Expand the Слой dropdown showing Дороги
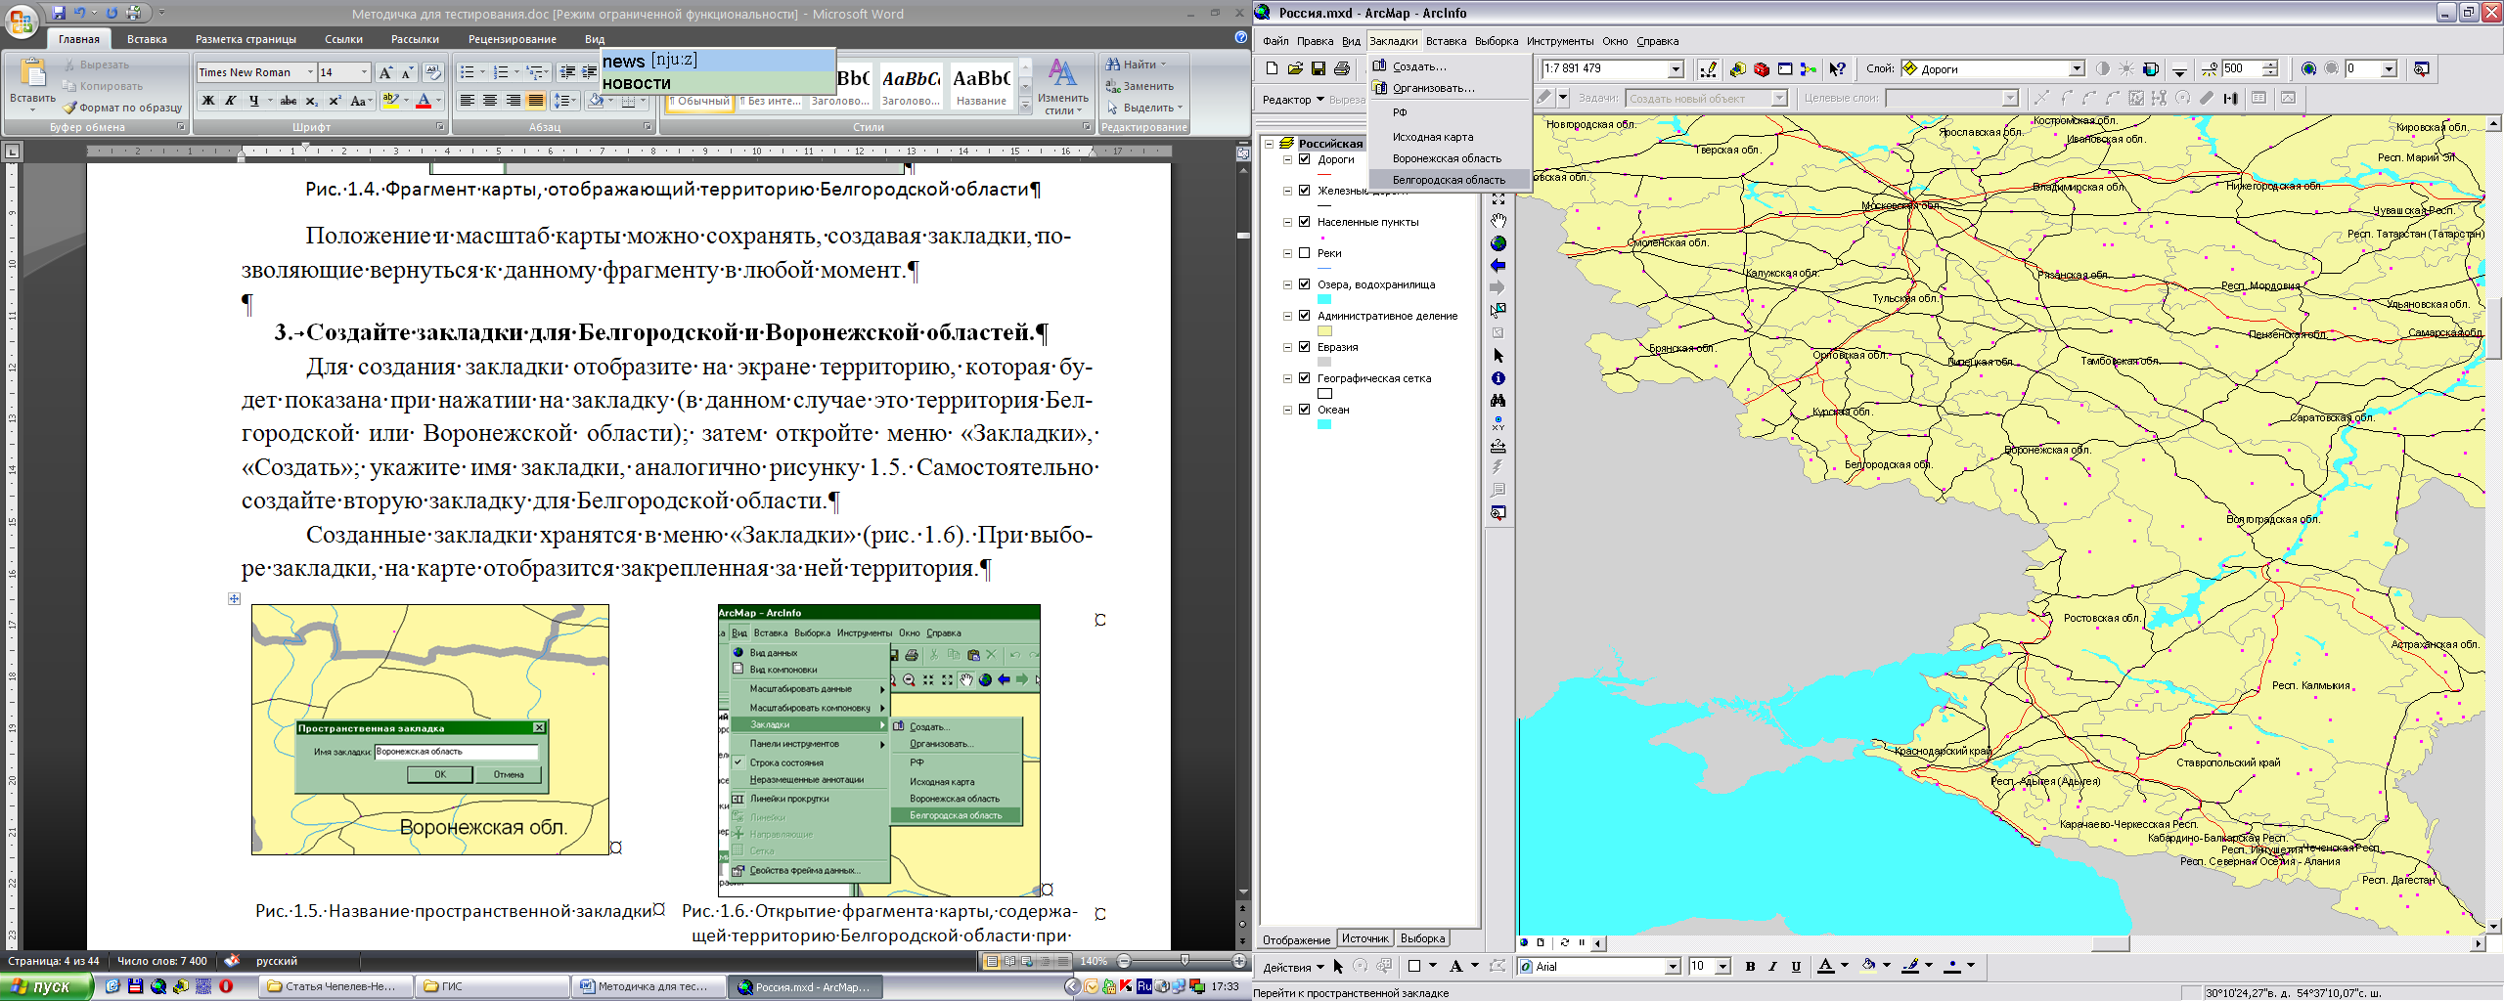2504x1001 pixels. (x=2077, y=68)
